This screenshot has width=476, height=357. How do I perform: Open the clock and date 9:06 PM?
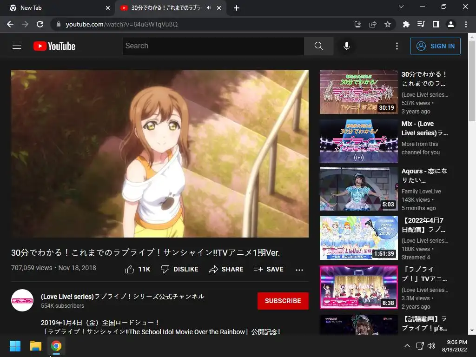pos(455,346)
